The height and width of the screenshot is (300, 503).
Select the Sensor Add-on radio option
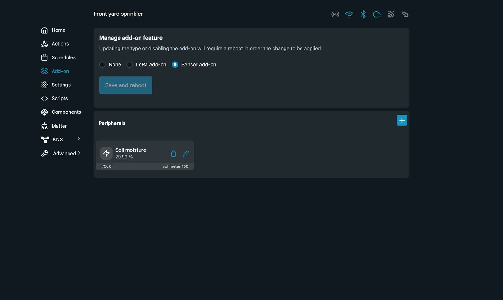pos(175,64)
